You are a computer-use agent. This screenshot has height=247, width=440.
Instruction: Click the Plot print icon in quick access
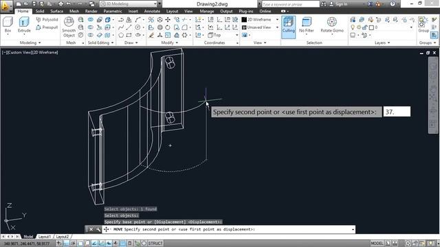tap(60, 4)
